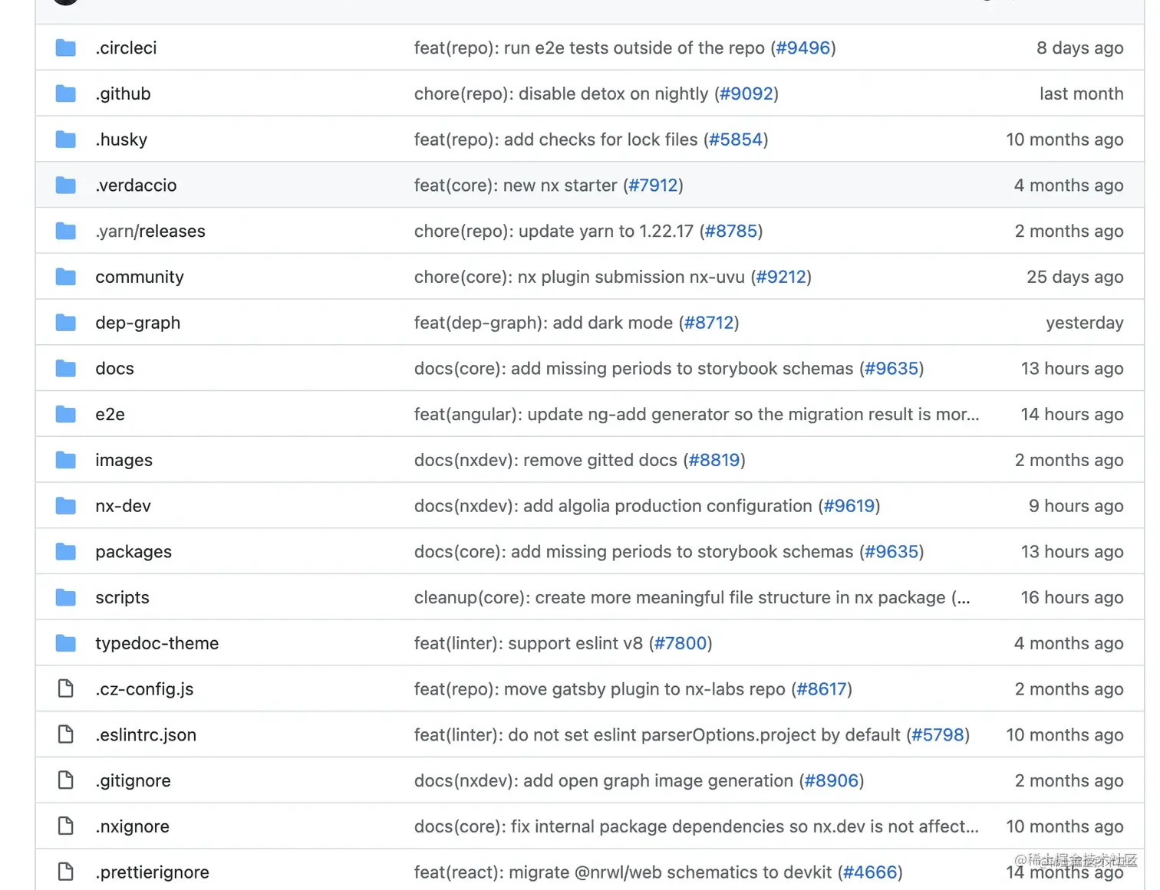Click the .circleci folder icon
Viewport: 1160px width, 890px height.
click(x=66, y=48)
